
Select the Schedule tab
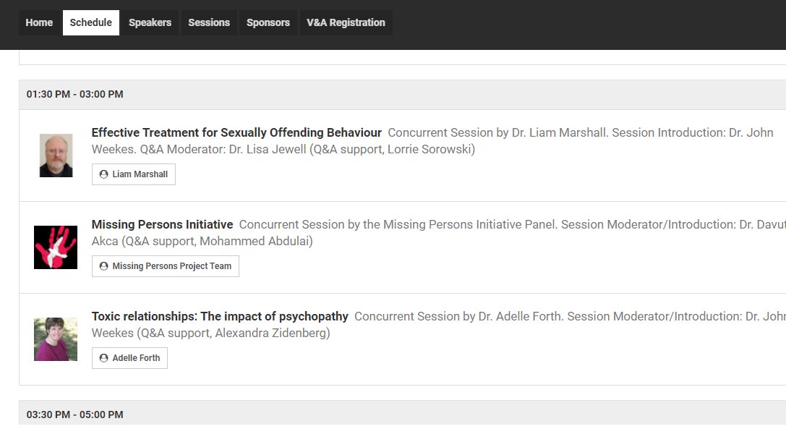(90, 22)
